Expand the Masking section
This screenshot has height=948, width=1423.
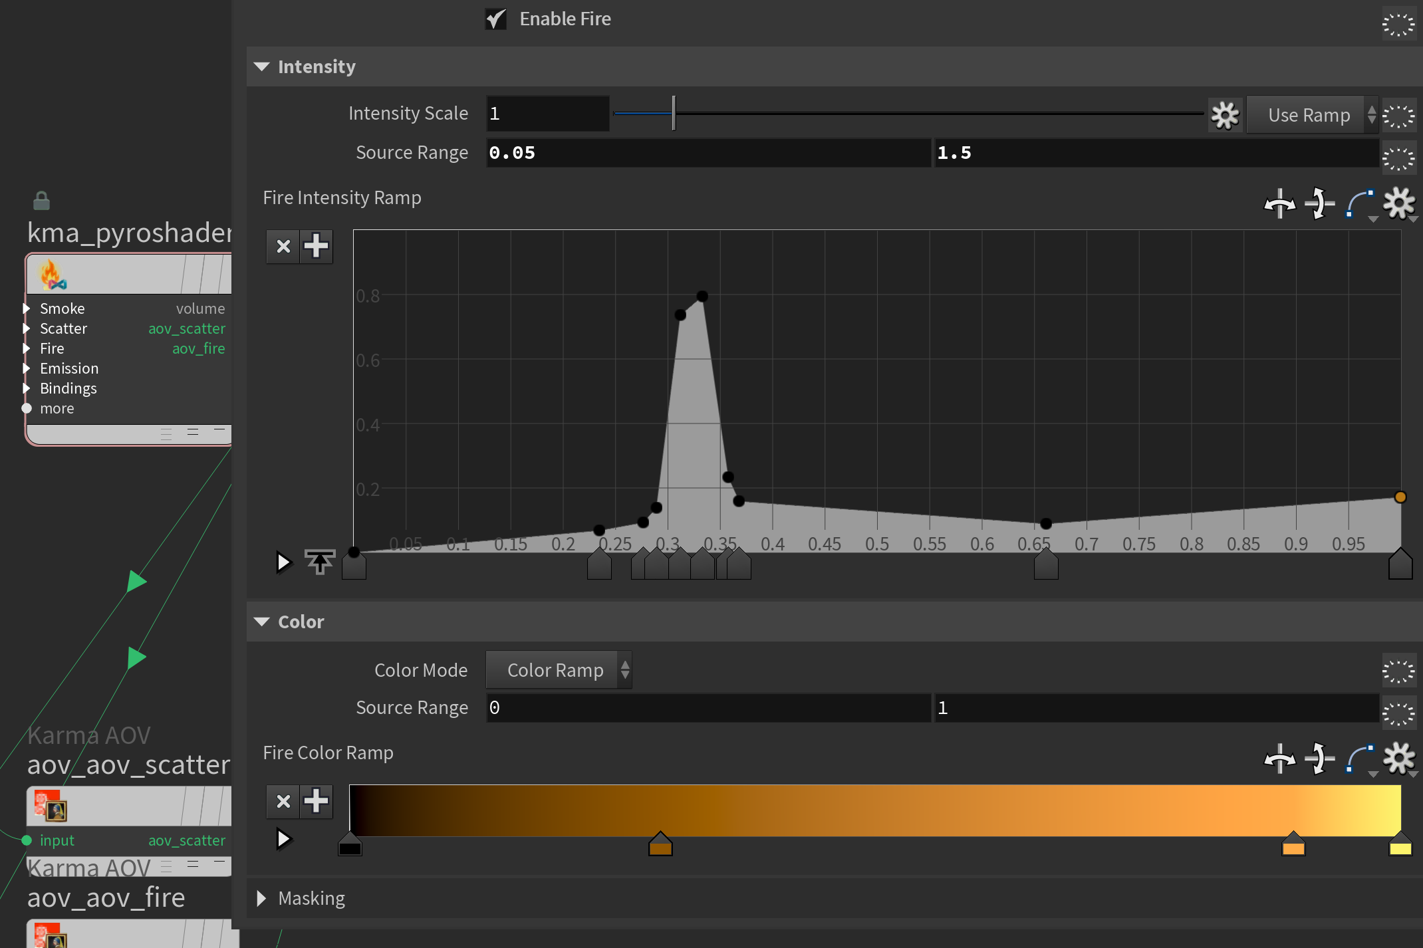(262, 898)
